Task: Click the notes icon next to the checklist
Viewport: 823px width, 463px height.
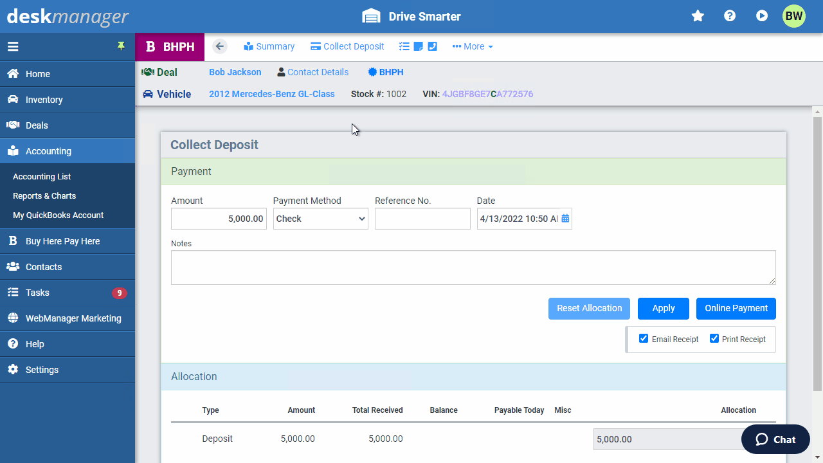Action: pyautogui.click(x=417, y=46)
